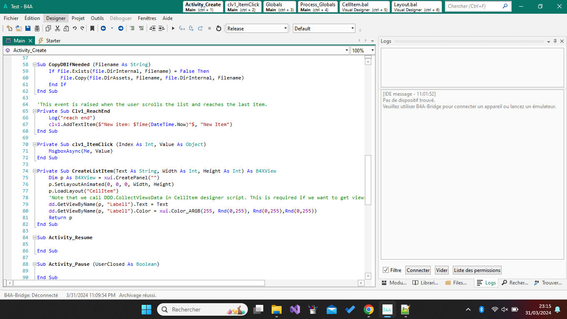Disable the Filtre checkbox in Logs
The height and width of the screenshot is (319, 567).
pos(385,270)
